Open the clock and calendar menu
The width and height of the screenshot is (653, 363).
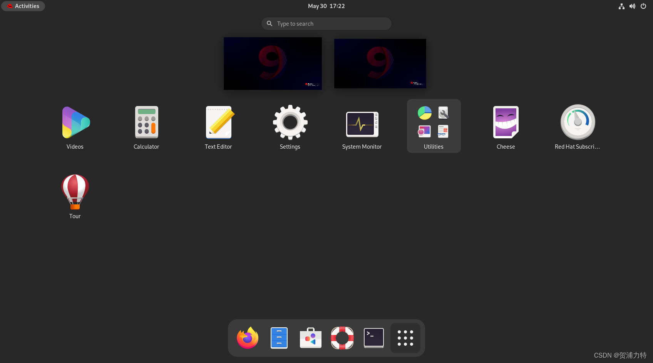tap(326, 6)
